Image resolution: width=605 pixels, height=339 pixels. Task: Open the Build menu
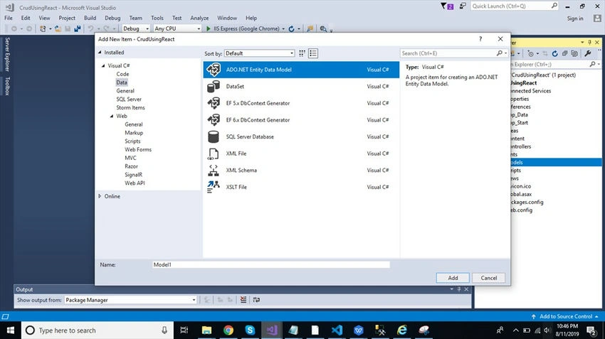coord(90,18)
